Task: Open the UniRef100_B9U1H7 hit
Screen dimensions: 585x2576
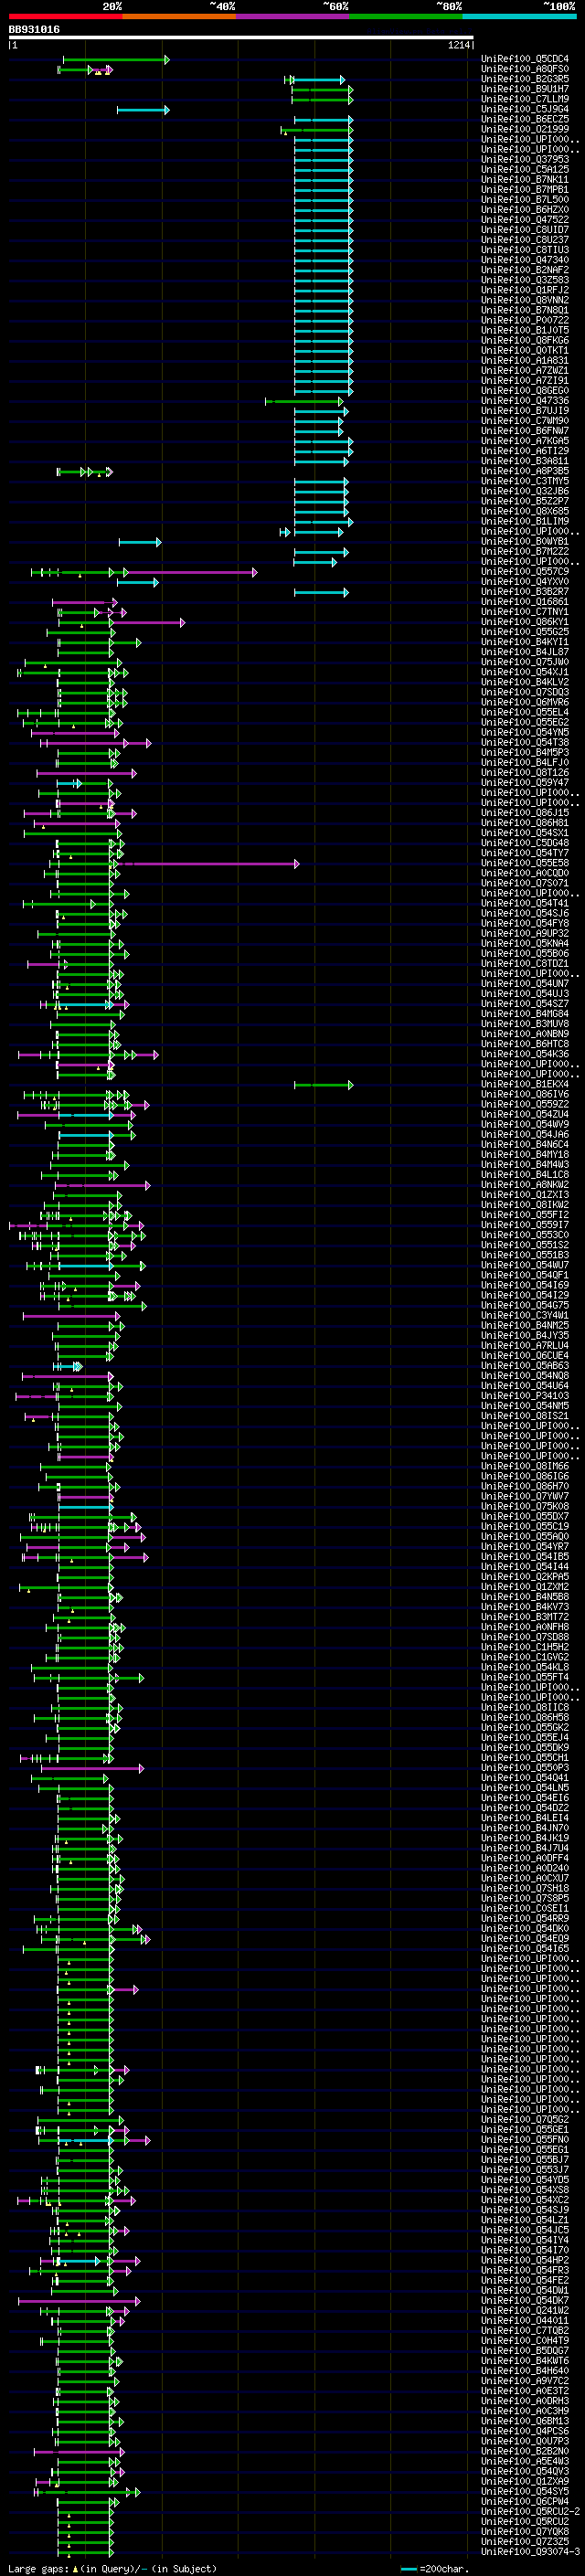Action: pos(525,89)
